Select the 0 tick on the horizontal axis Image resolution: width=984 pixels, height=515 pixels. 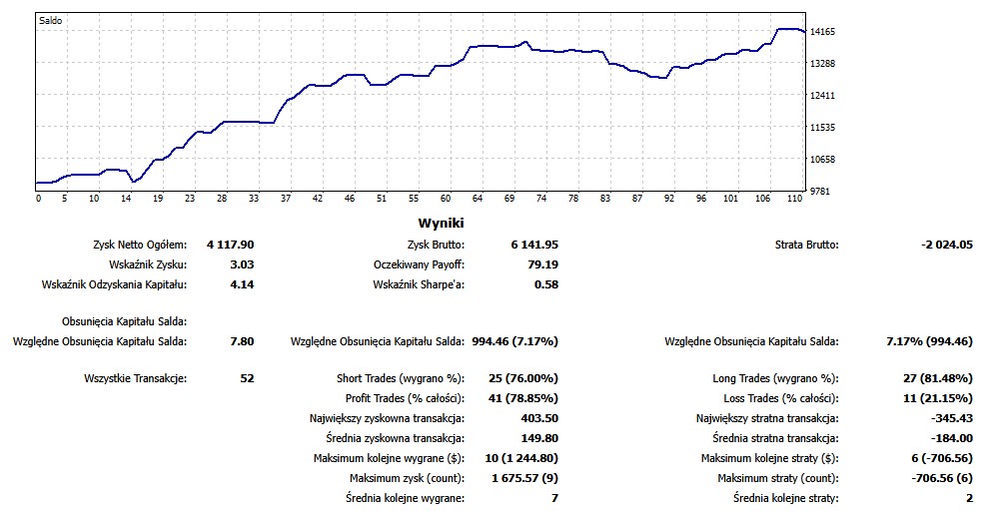(38, 198)
